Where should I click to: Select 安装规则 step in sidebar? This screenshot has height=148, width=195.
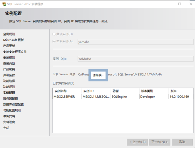(x=9, y=57)
